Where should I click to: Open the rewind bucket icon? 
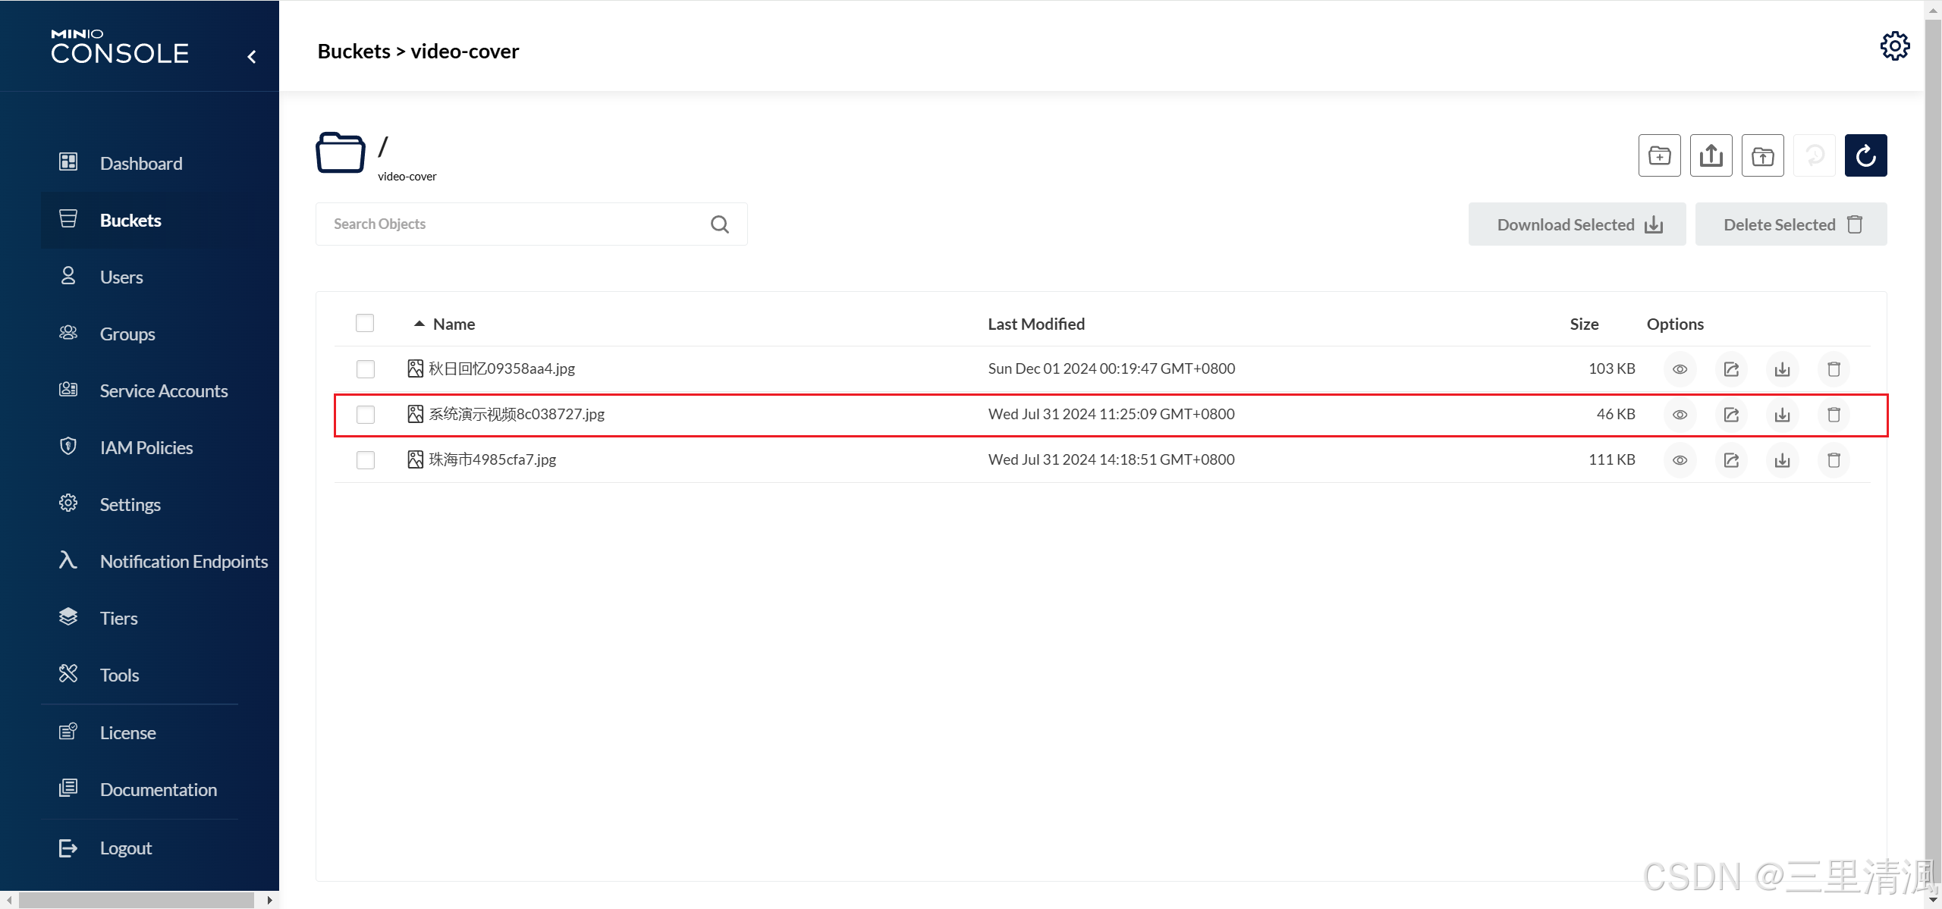pyautogui.click(x=1815, y=155)
